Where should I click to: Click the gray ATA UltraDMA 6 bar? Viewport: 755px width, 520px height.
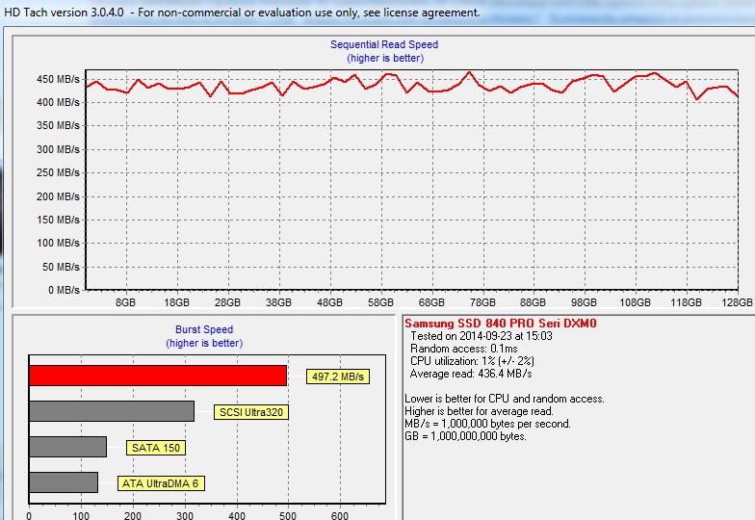click(x=64, y=482)
